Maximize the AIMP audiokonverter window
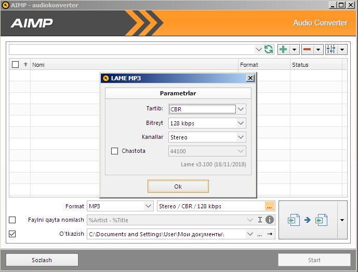This screenshot has height=272, width=358. pyautogui.click(x=341, y=5)
